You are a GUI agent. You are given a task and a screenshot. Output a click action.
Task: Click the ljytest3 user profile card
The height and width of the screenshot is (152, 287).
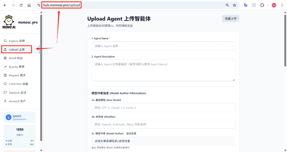20,117
